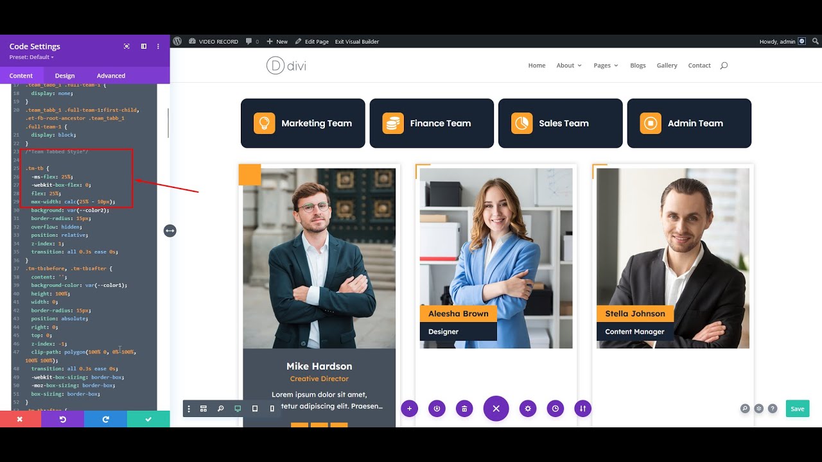Toggle the Code Settings sidebar snap icon
The height and width of the screenshot is (462, 822).
point(144,46)
